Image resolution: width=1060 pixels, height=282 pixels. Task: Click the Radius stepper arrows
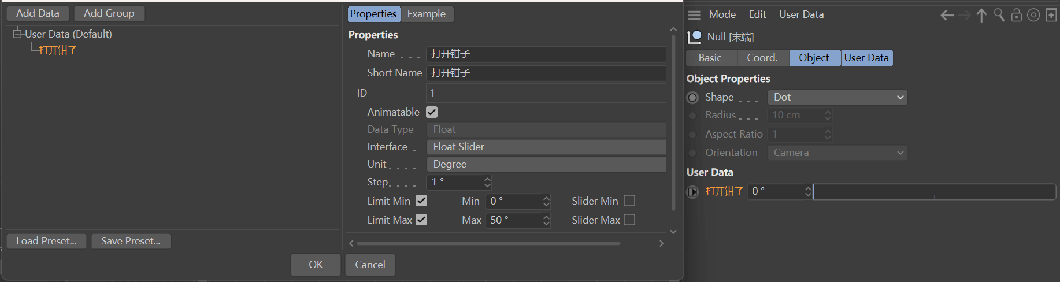[x=828, y=116]
